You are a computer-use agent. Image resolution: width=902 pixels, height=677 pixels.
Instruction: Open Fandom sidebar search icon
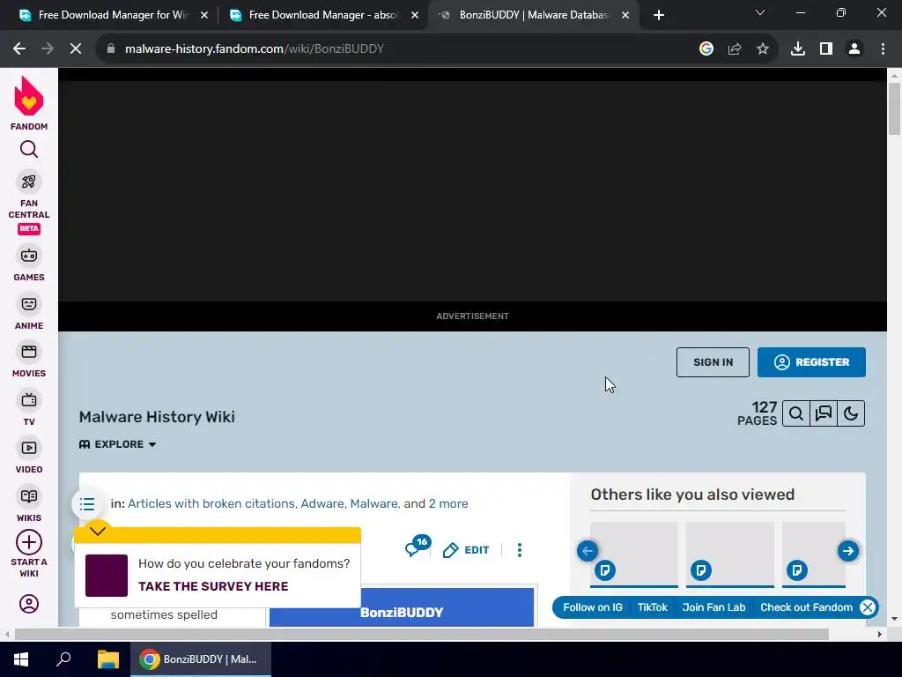coord(29,150)
